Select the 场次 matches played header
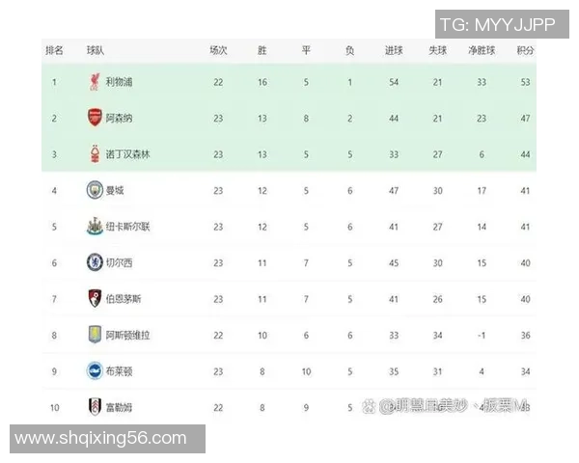The image size is (579, 463). pos(218,50)
